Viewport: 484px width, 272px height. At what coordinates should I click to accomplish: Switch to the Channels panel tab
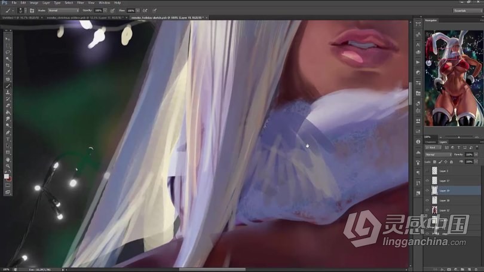tap(431, 142)
